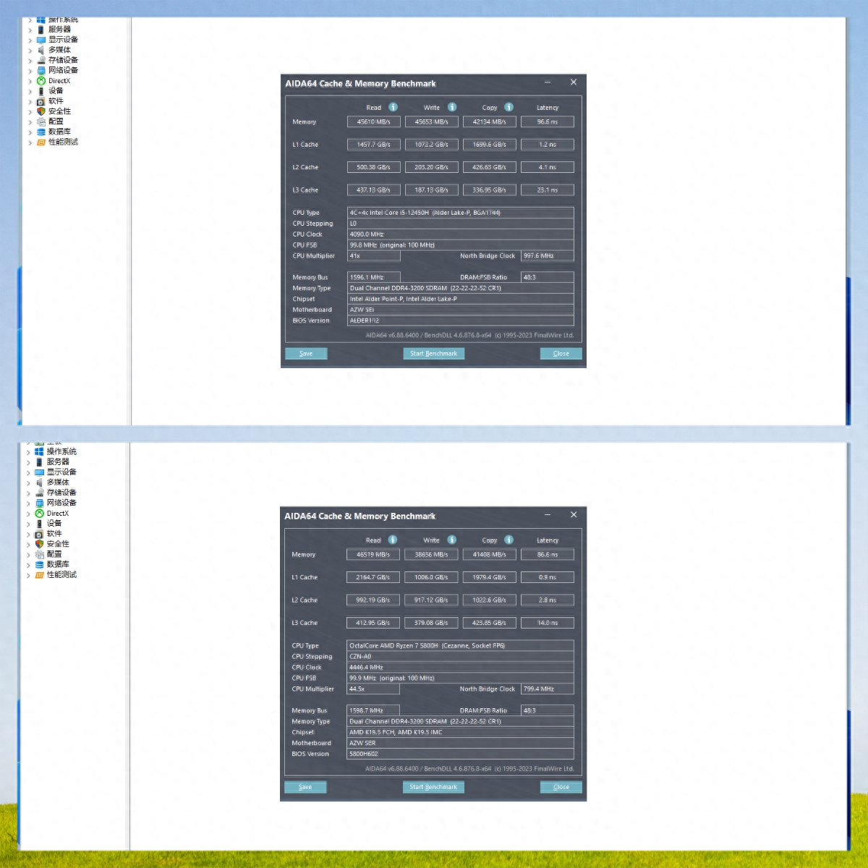Expand the 数据库 node in the lower tree
The image size is (868, 868).
28,565
